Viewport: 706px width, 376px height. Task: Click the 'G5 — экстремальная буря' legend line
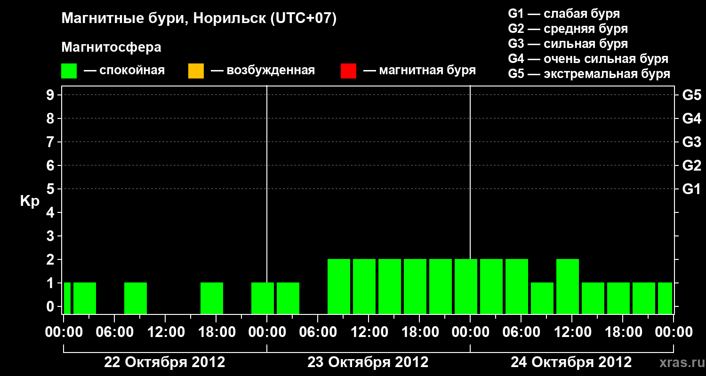(x=589, y=74)
